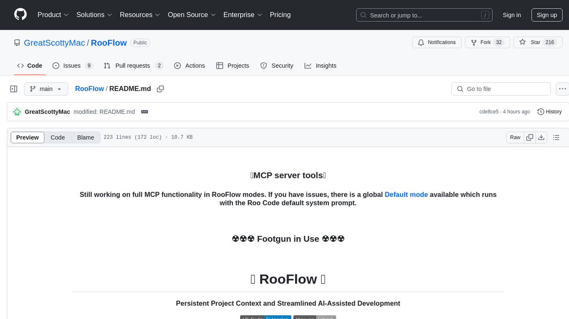Sign in to GitHub
569x319 pixels.
coord(512,15)
